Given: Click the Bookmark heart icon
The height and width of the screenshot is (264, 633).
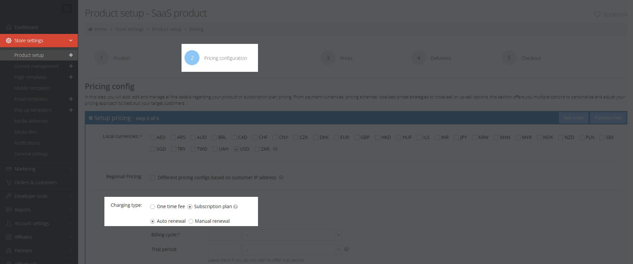Looking at the screenshot, I should 597,15.
